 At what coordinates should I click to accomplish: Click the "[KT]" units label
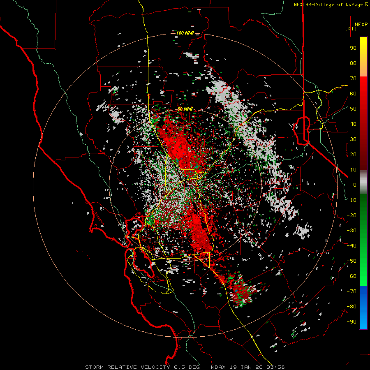click(x=351, y=28)
